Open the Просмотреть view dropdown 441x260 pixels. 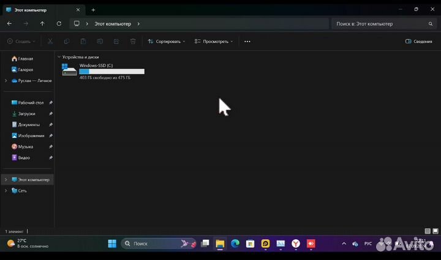point(214,41)
